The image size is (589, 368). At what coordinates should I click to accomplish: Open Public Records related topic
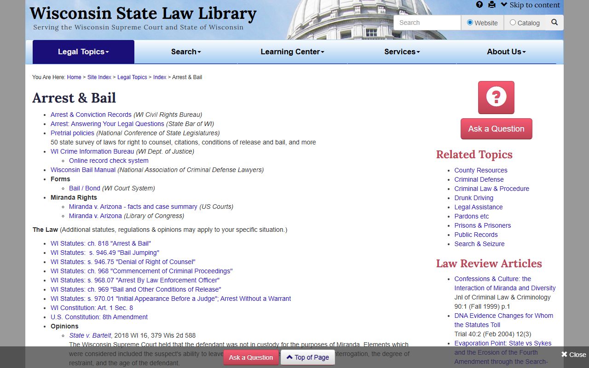click(476, 235)
